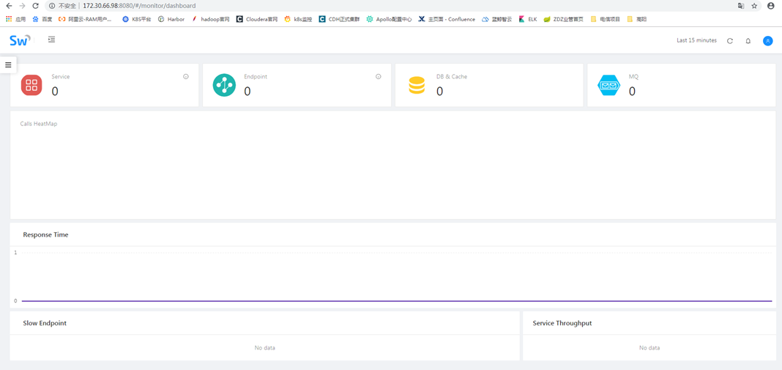Open the alarm bell notifications
Screen dimensions: 782x370
pos(748,40)
